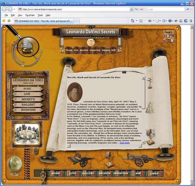
Task: Click the flying machine icon beside the scroll
Action: [150, 83]
